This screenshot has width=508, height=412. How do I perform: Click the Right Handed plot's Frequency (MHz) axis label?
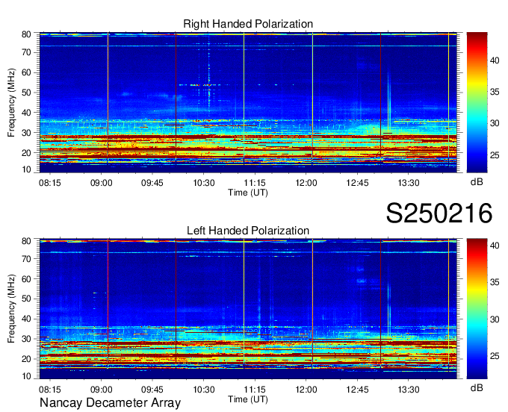[x=11, y=102]
